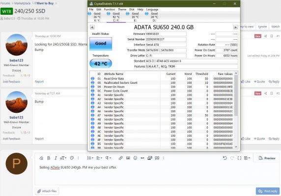Go to previous disk in CrystalDiskInfo
The width and height of the screenshot is (281, 196).
coord(92,27)
